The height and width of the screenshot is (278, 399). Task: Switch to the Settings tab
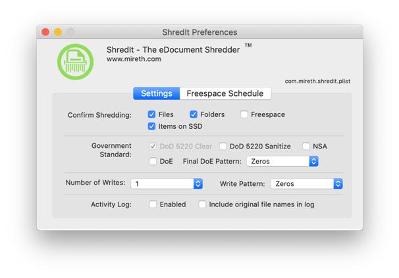point(157,93)
